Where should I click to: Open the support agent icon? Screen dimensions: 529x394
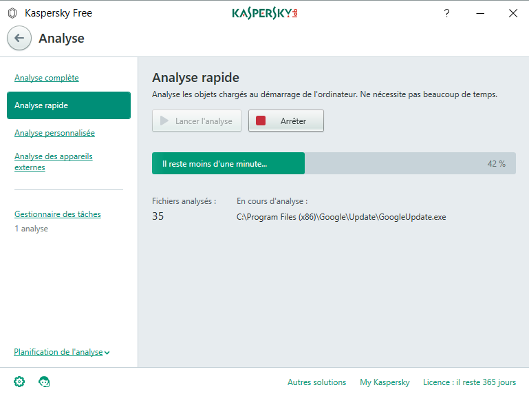(x=44, y=382)
